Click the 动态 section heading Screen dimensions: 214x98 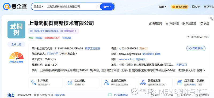(x=11, y=95)
